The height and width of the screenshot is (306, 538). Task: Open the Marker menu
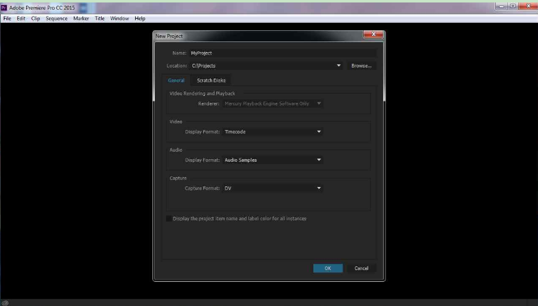[81, 19]
